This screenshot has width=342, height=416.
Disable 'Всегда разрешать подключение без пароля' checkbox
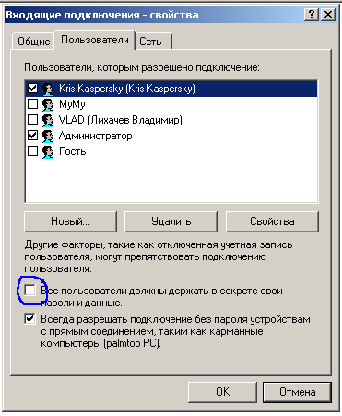coord(29,318)
